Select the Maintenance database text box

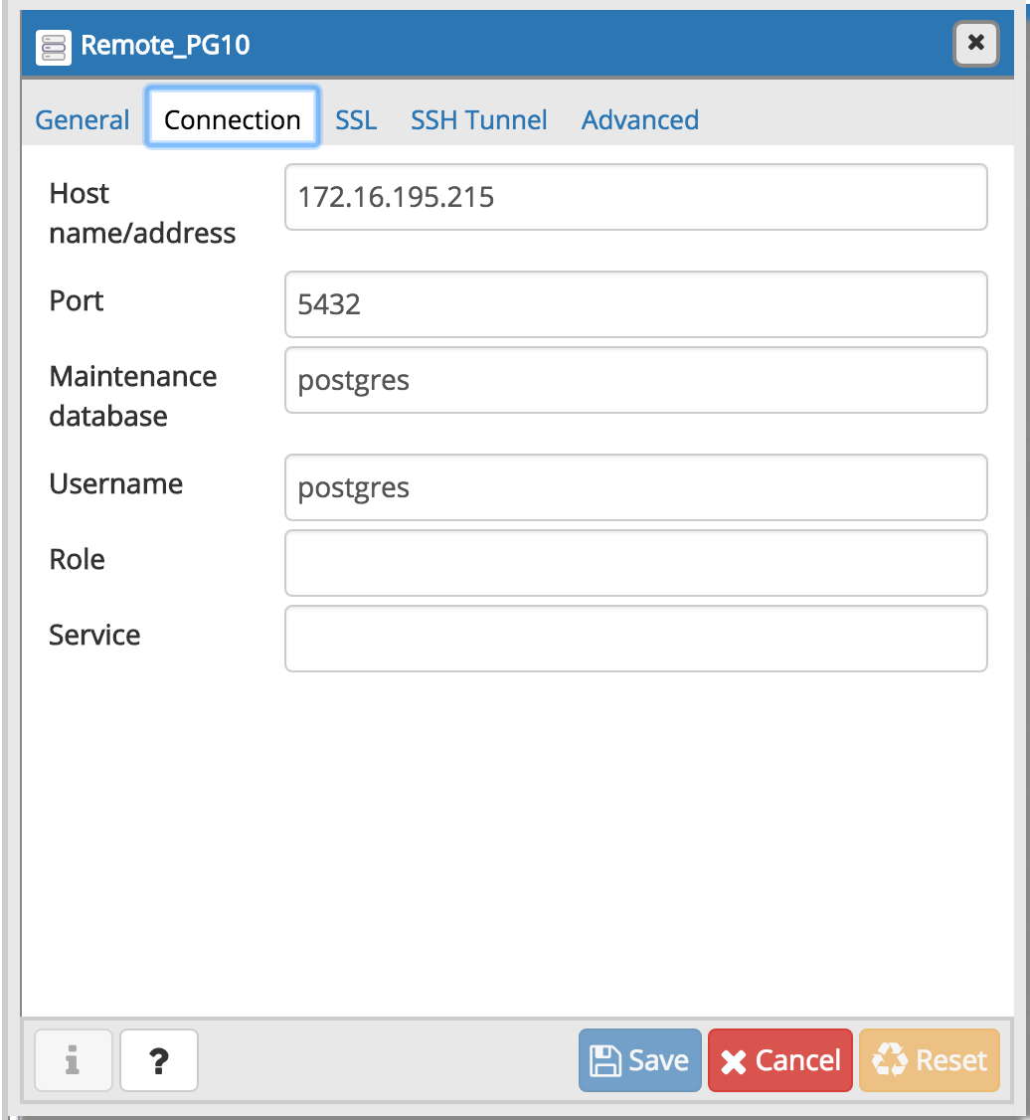pos(635,380)
